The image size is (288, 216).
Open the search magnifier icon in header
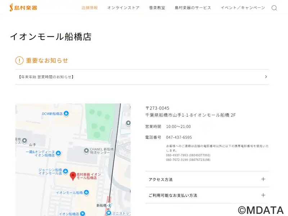[274, 8]
